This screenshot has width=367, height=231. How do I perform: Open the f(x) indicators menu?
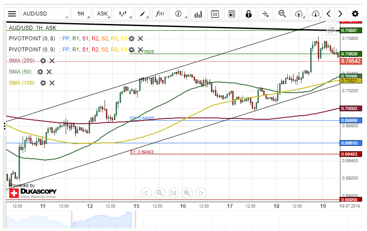159,14
